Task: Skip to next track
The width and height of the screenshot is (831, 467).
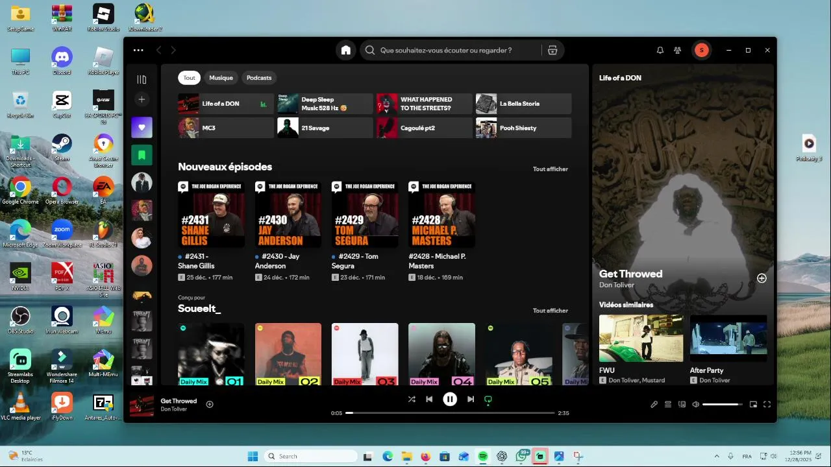Action: tap(471, 399)
